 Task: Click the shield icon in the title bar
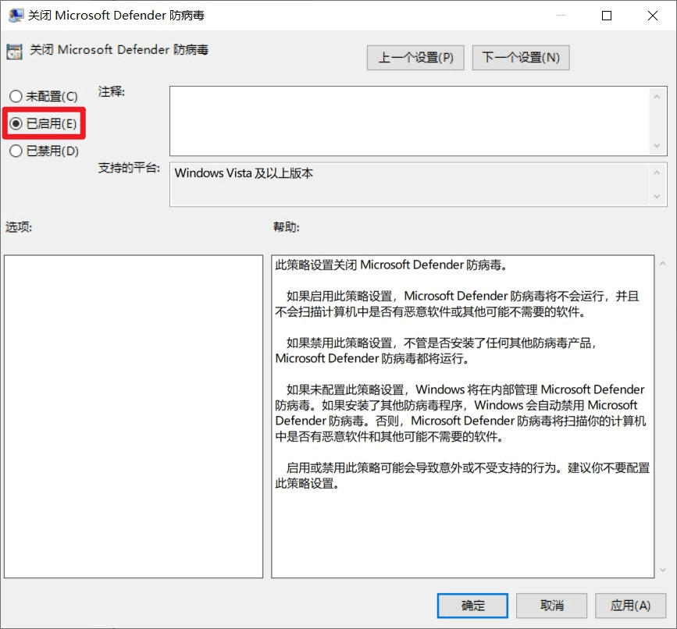(16, 15)
